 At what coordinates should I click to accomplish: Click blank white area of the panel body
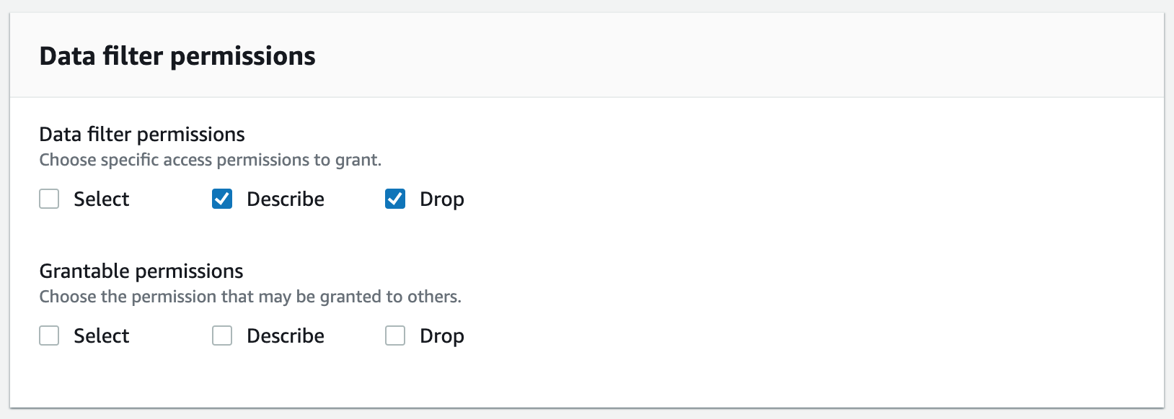click(793, 252)
